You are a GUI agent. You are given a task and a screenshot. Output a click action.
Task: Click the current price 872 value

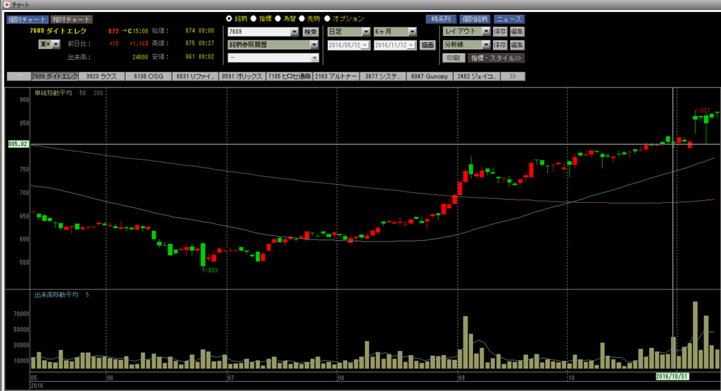coord(113,31)
